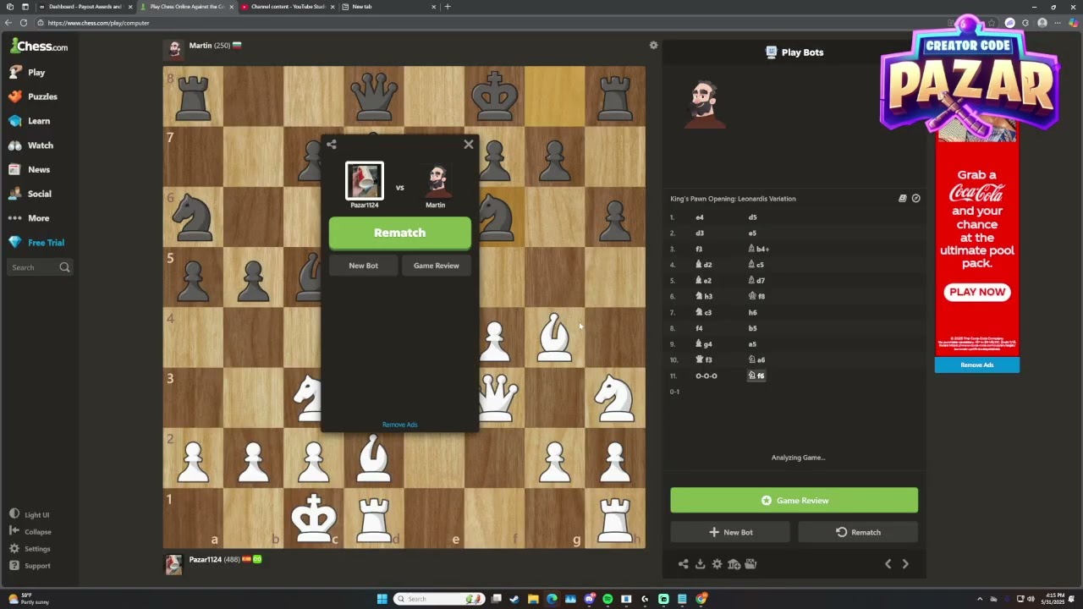Click New Bot in the popup
This screenshot has height=609, width=1083.
[x=363, y=266]
